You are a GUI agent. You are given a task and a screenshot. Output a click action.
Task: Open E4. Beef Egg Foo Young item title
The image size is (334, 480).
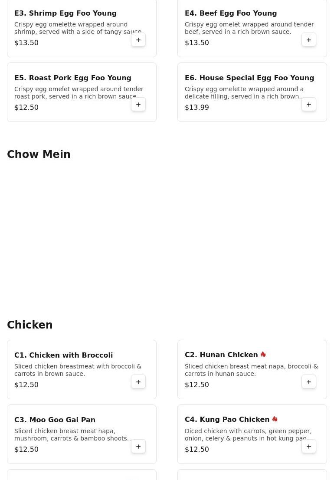(x=231, y=13)
